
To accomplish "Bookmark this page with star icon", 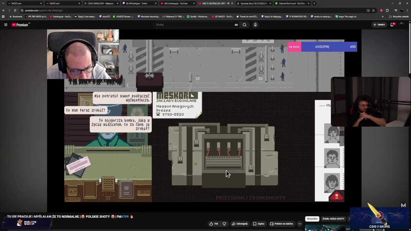I will pyautogui.click(x=373, y=10).
